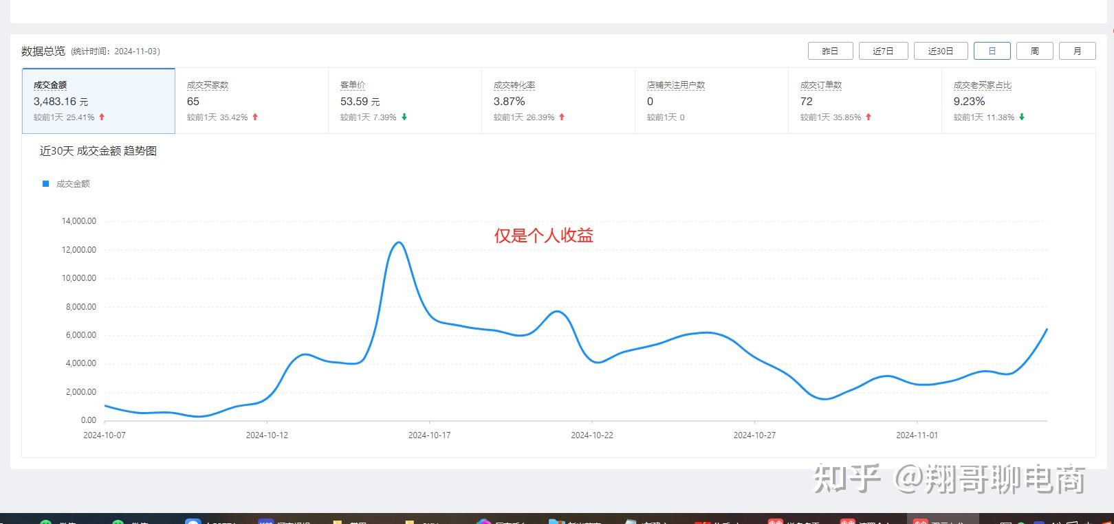Click the 14,000.00 y-axis label
Screen dimensions: 1114x524
(x=79, y=221)
